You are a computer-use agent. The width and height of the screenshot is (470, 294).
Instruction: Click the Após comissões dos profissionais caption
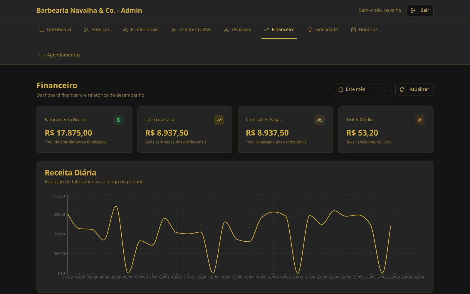pyautogui.click(x=176, y=142)
